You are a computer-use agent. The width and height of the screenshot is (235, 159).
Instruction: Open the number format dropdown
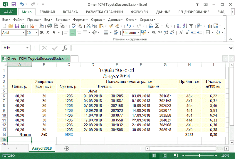point(138,33)
